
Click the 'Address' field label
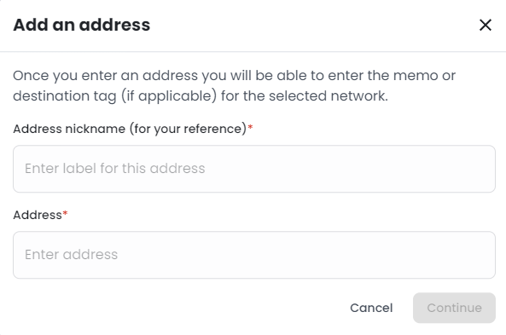coord(38,215)
